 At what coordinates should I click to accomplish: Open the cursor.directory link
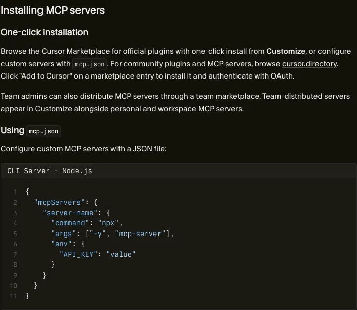click(309, 64)
